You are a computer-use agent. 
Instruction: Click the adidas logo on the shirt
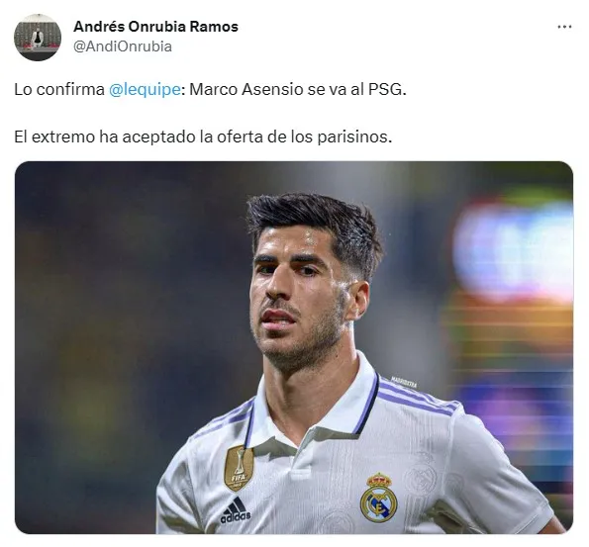236,510
